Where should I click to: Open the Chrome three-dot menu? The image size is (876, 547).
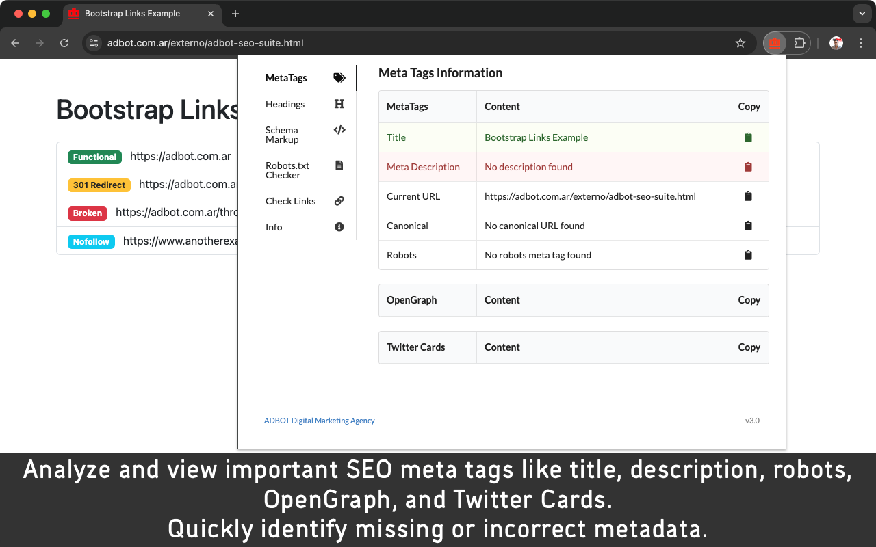click(860, 43)
